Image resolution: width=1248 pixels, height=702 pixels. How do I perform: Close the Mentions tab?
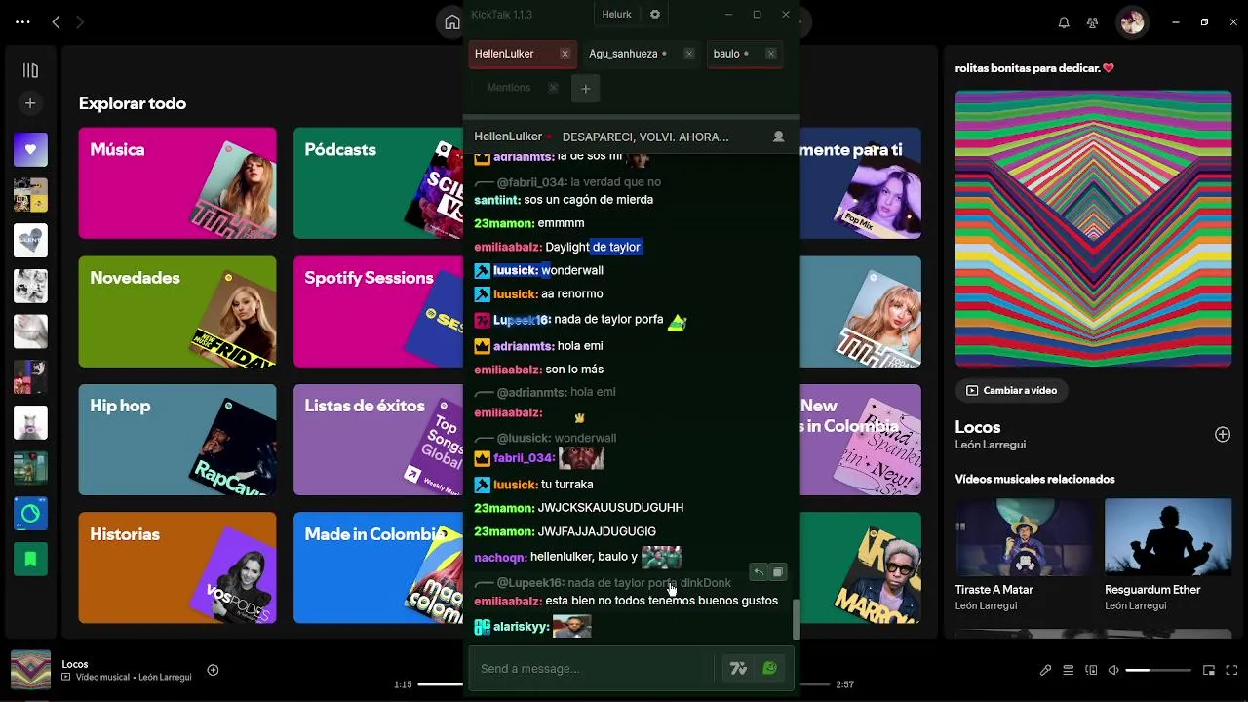coord(553,88)
